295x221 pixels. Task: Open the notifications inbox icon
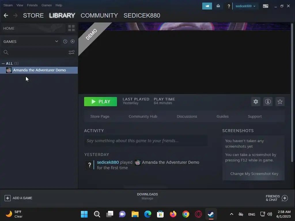pyautogui.click(x=218, y=6)
